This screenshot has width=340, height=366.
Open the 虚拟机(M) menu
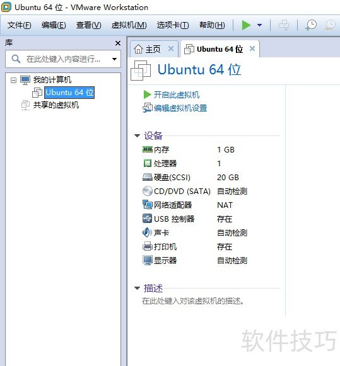129,25
